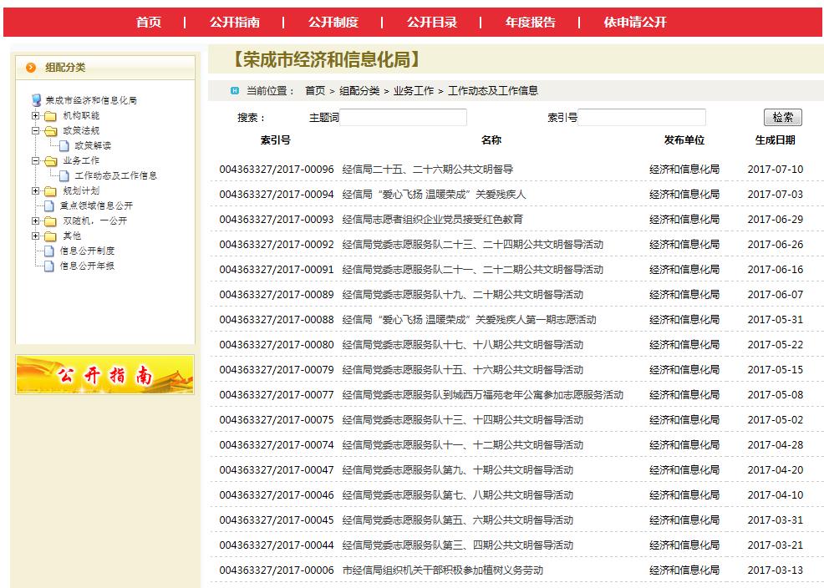This screenshot has width=824, height=588.
Task: Click the document icon beside 政策解读
Action: click(65, 146)
